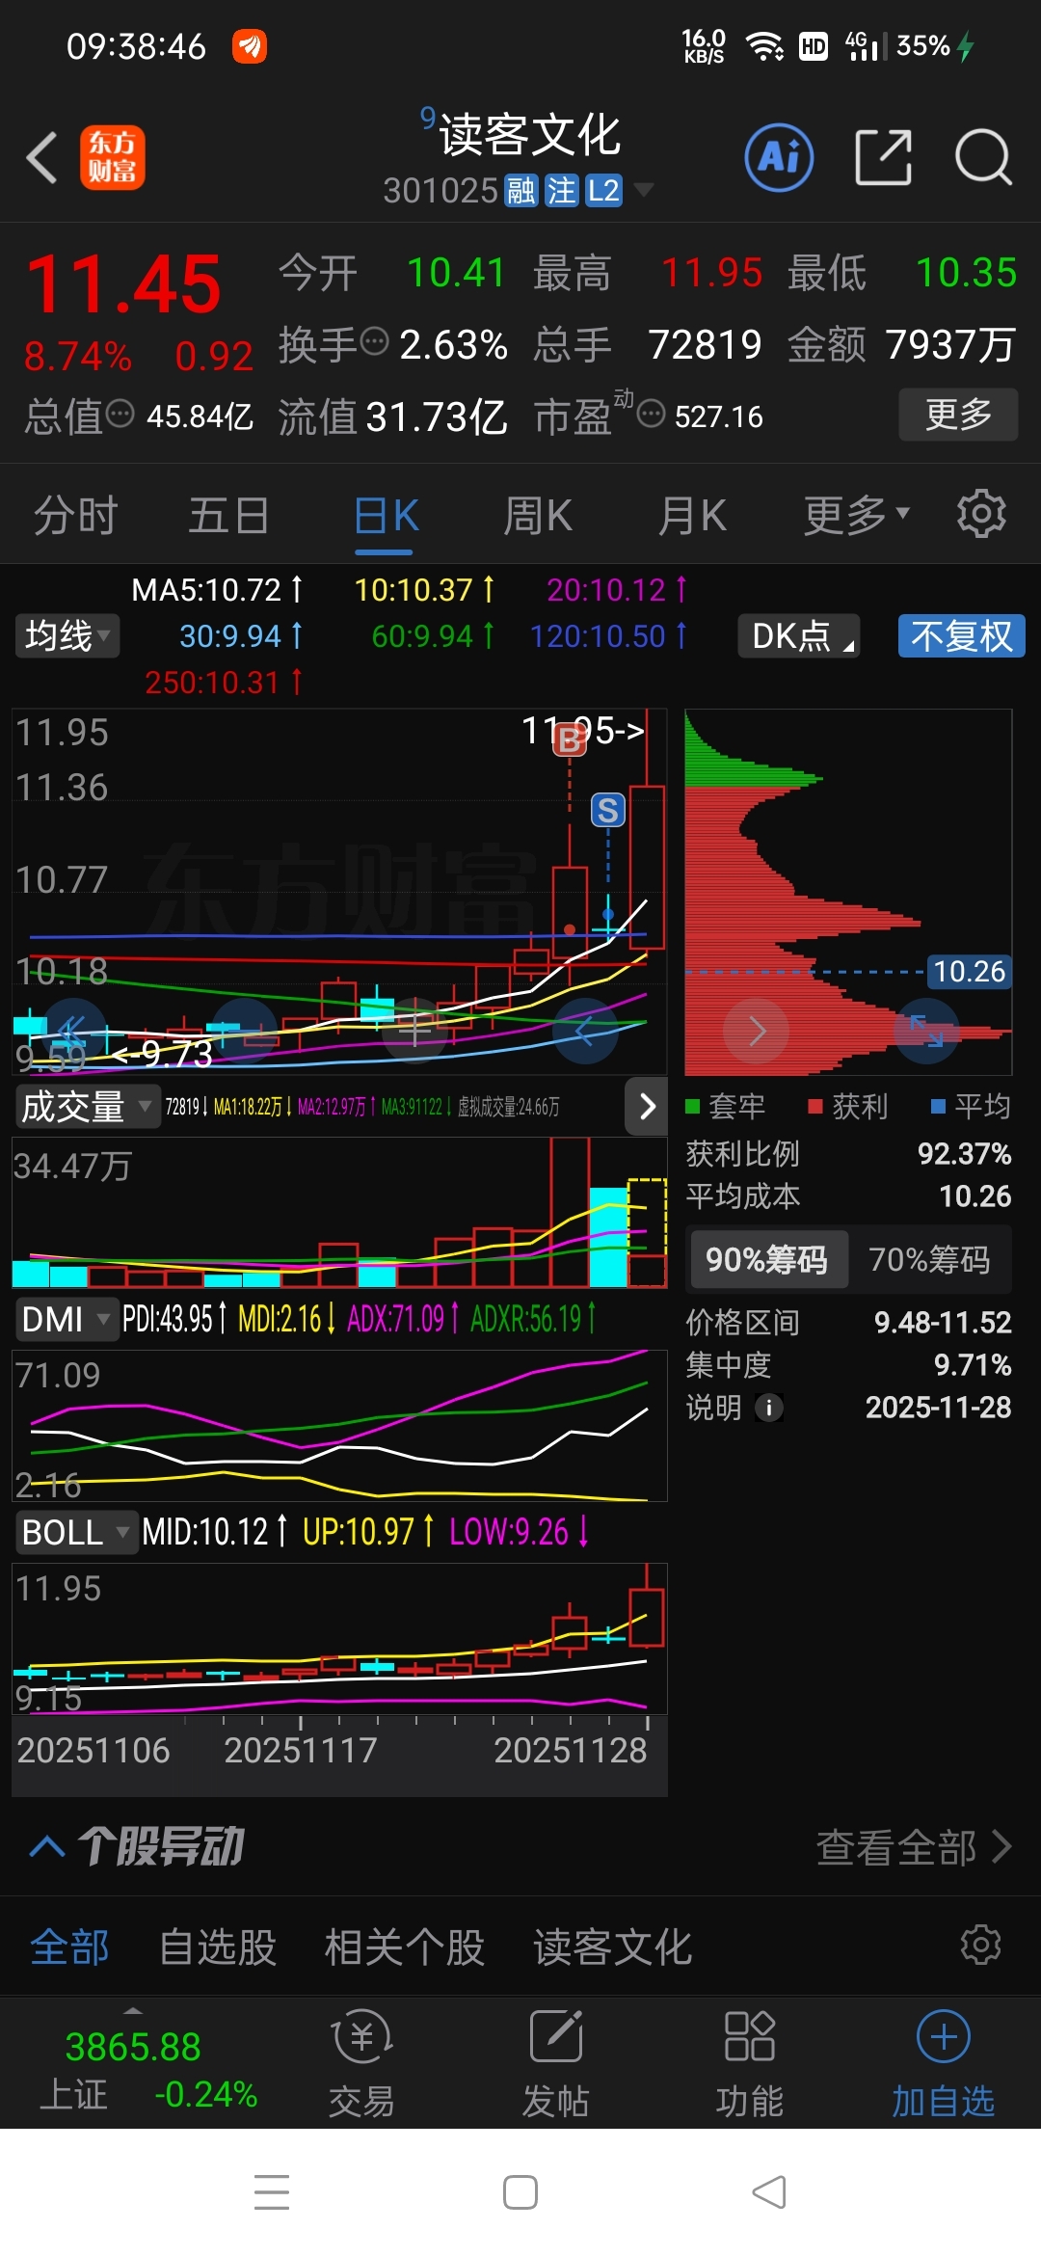Expand chip distribution with fullscreen icon
The height and width of the screenshot is (2256, 1041).
point(926,1032)
